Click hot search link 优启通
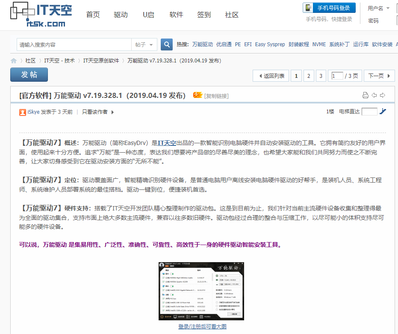Image resolution: width=398 pixels, height=334 pixels. click(224, 44)
